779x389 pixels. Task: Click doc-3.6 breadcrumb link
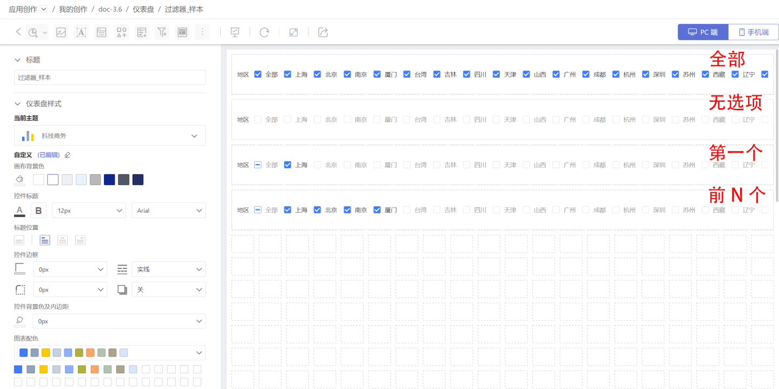pyautogui.click(x=110, y=9)
